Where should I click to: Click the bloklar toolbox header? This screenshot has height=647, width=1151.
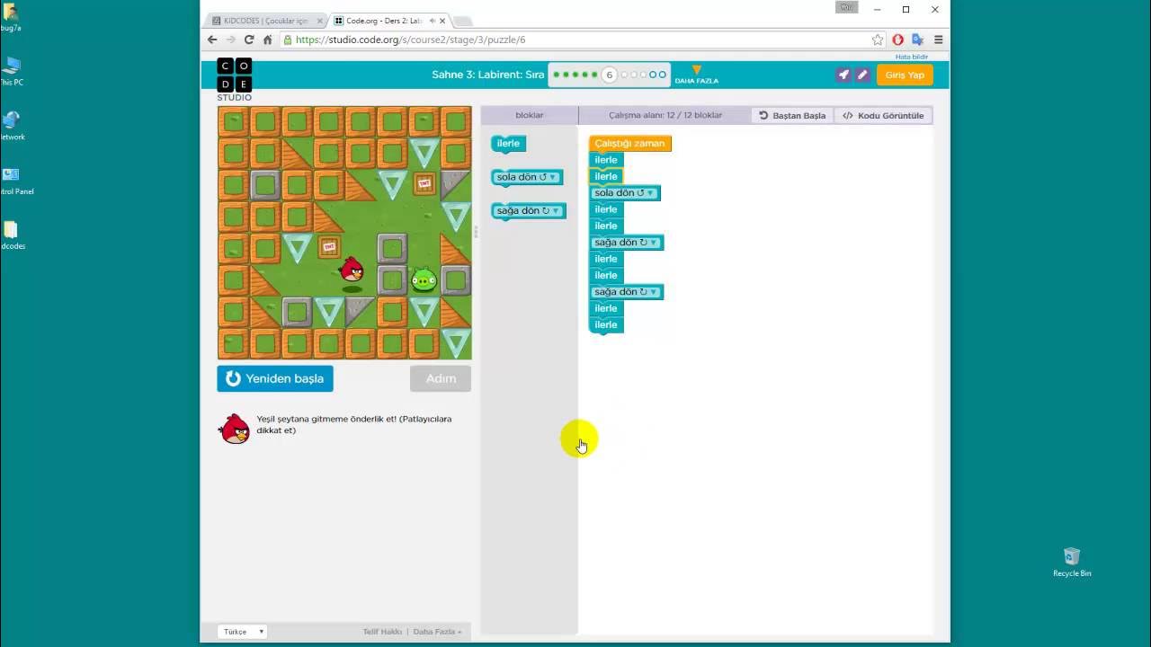[x=530, y=115]
